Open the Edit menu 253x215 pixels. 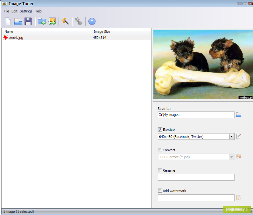pos(14,11)
